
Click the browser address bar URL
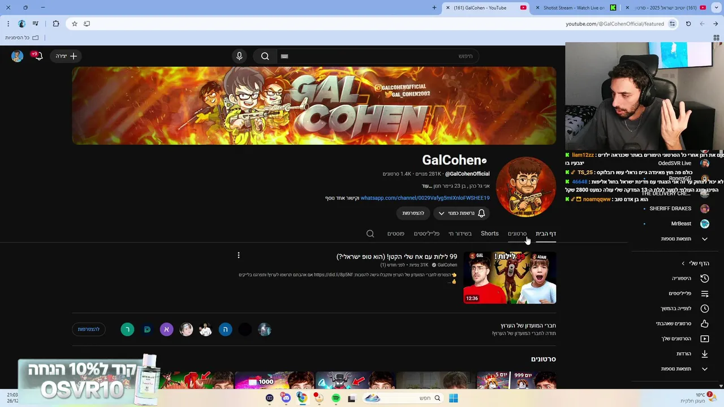pos(614,24)
